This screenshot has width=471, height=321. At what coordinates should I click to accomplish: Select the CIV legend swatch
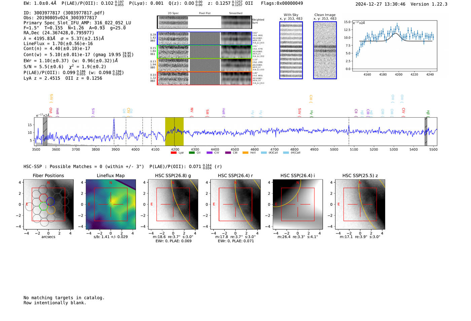tap(210, 153)
